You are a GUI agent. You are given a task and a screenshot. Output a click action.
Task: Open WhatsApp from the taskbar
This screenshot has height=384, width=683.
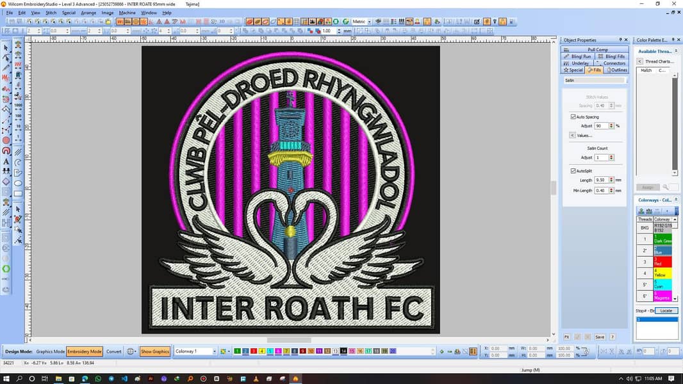pos(98,379)
